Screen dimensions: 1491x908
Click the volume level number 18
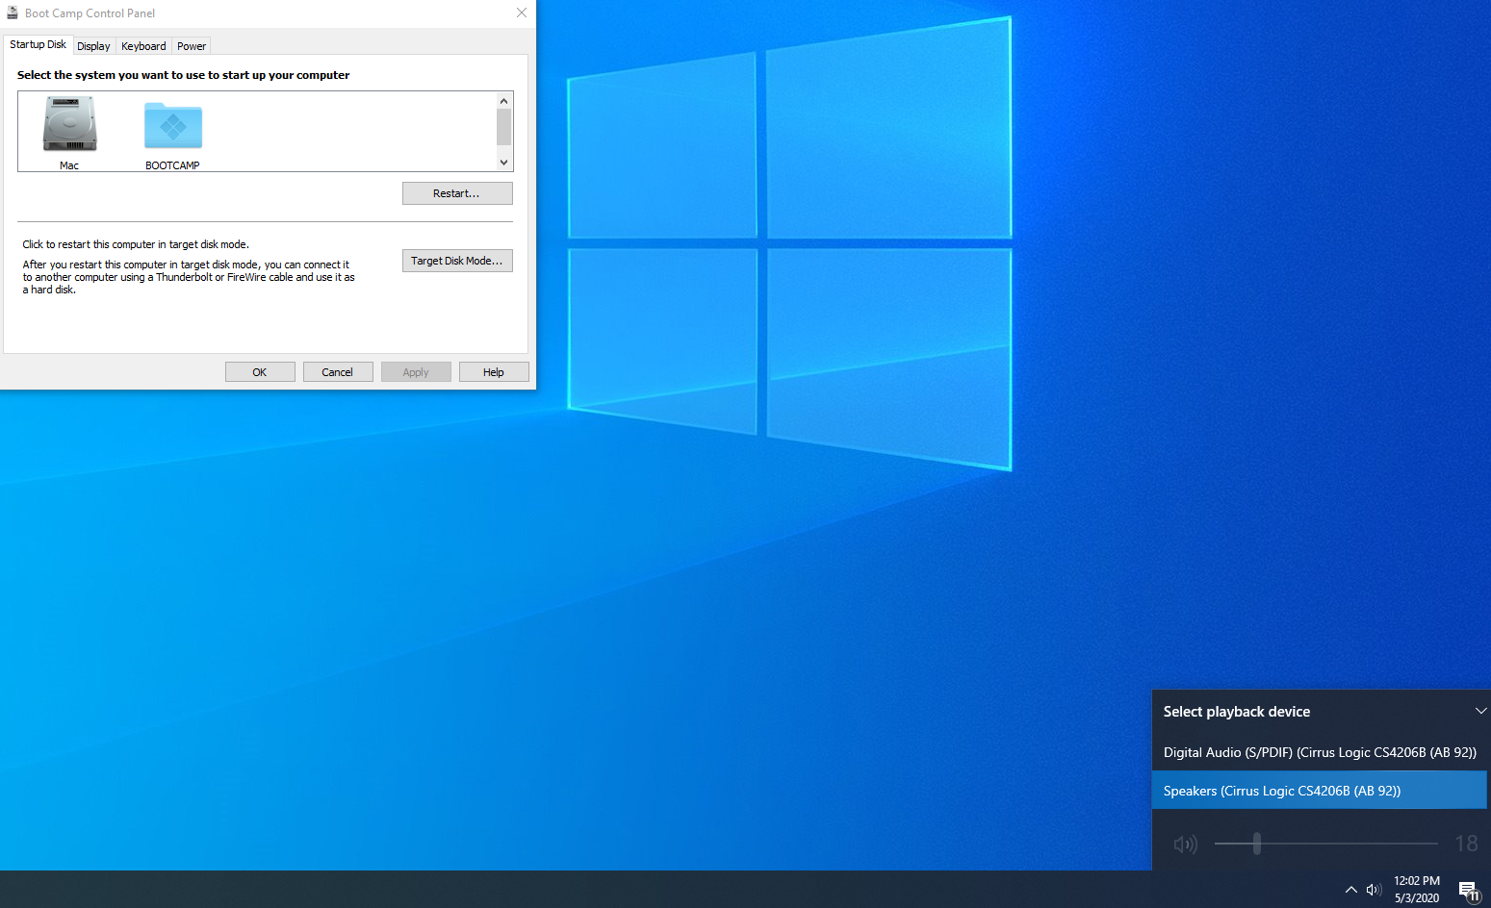pyautogui.click(x=1466, y=844)
